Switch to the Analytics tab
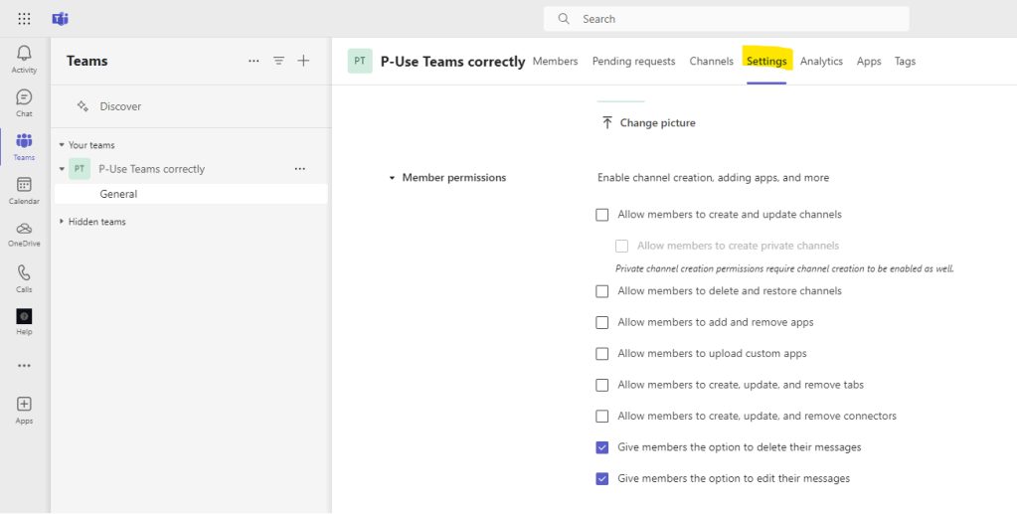 coord(821,62)
